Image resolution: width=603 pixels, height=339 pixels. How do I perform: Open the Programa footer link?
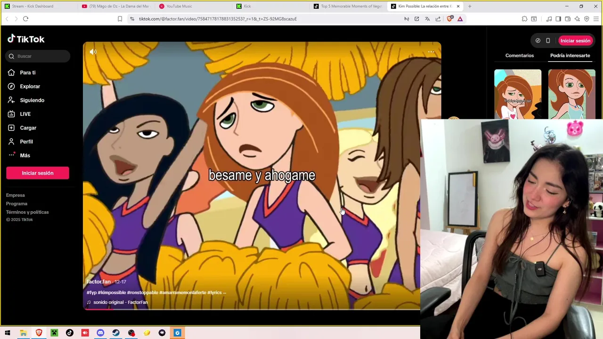pos(16,203)
